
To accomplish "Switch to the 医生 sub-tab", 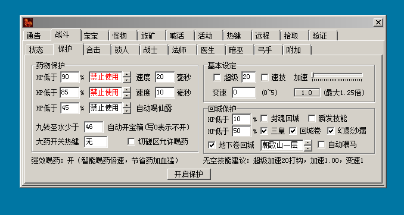I will (211, 50).
